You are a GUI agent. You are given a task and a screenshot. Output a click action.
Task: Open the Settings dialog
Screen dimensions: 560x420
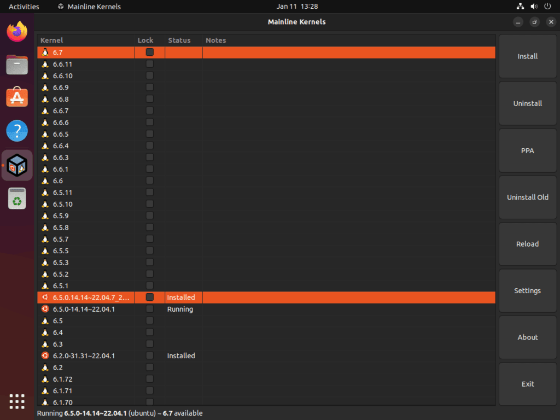pos(527,290)
